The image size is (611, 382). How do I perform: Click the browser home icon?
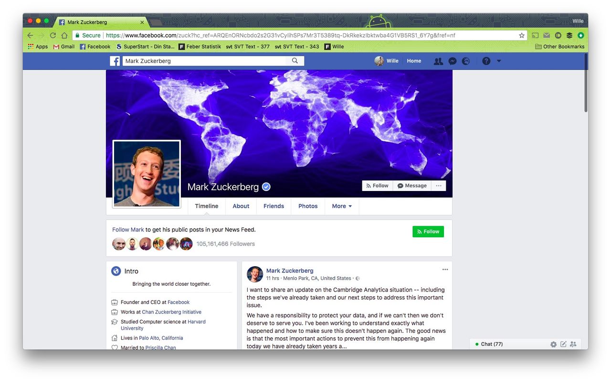coord(64,35)
